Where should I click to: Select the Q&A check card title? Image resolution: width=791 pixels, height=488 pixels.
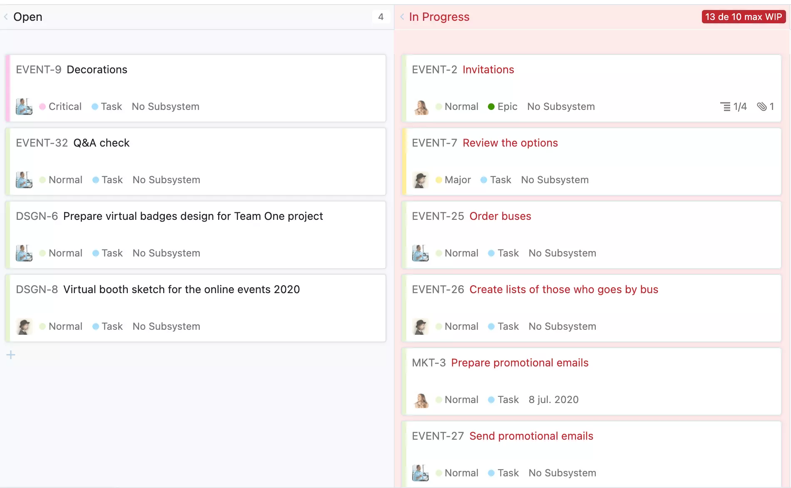[x=101, y=143]
